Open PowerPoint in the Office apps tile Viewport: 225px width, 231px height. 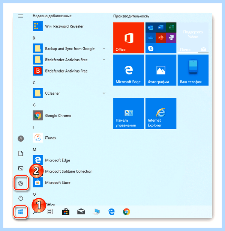click(161, 38)
